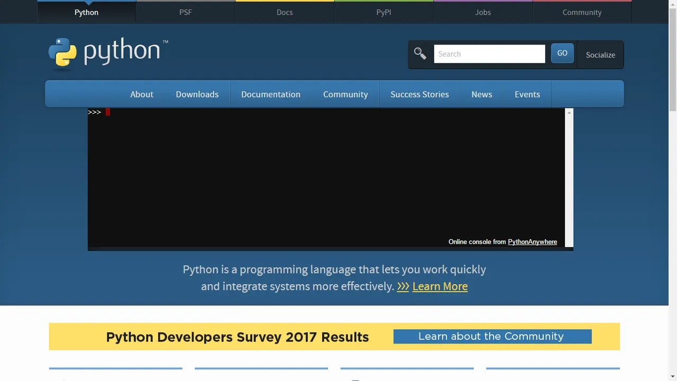The image size is (677, 381).
Task: Open the Downloads menu
Action: coord(197,94)
